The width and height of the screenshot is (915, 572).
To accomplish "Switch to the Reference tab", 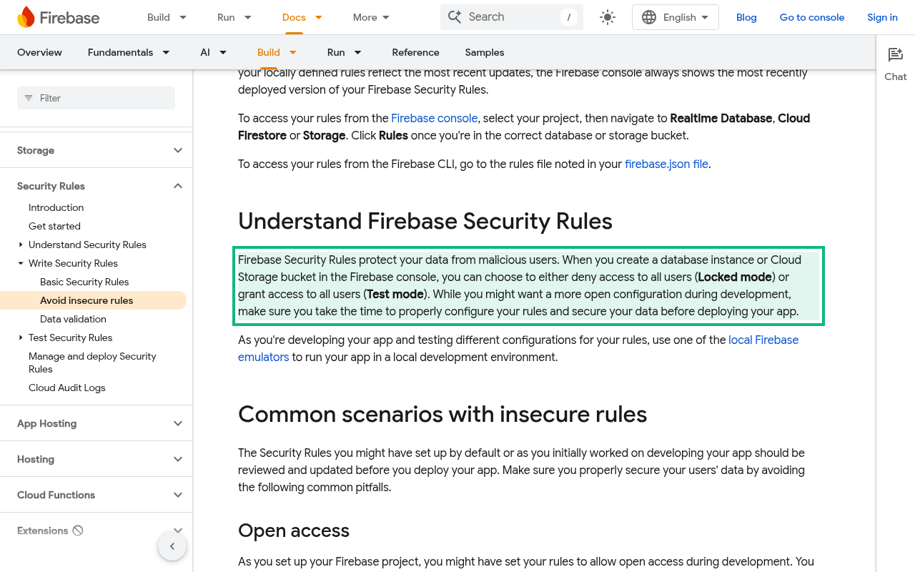I will [415, 52].
